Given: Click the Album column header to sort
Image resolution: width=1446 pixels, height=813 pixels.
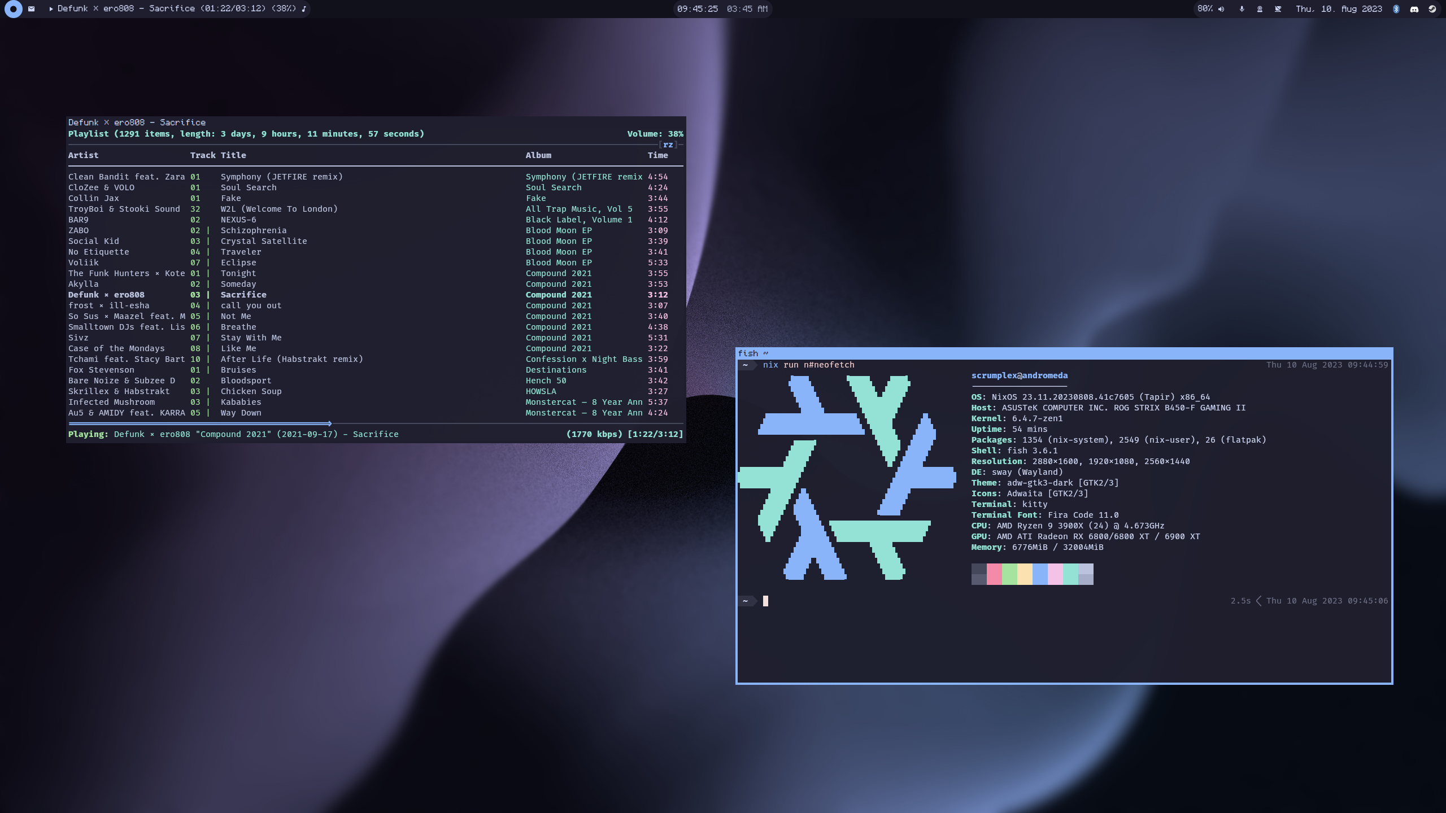Looking at the screenshot, I should tap(538, 155).
